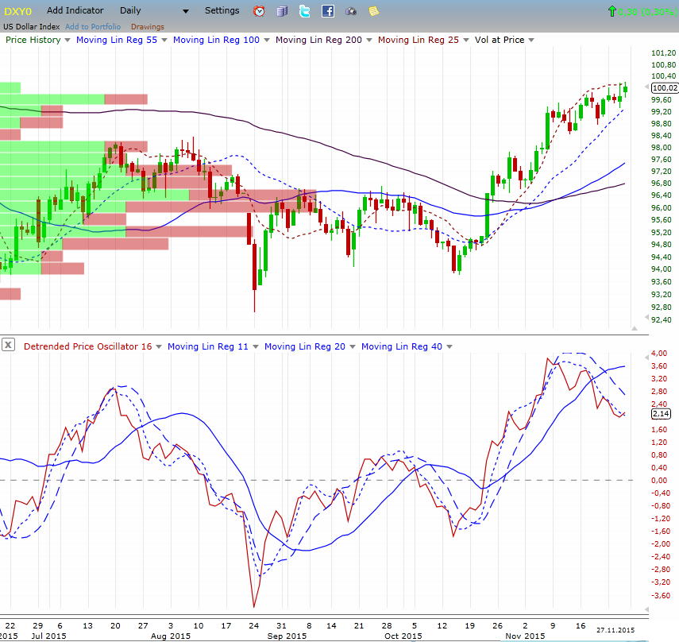Click the DXY0 symbol label
This screenshot has width=679, height=642.
(x=17, y=10)
